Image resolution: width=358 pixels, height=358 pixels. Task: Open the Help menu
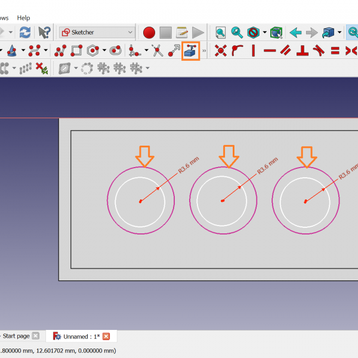click(23, 18)
